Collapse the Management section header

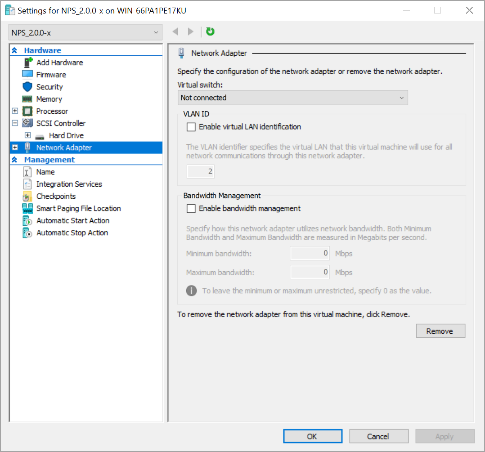(x=15, y=159)
